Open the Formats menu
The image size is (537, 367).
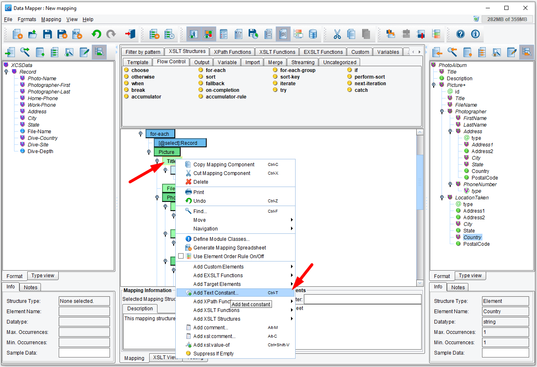27,19
